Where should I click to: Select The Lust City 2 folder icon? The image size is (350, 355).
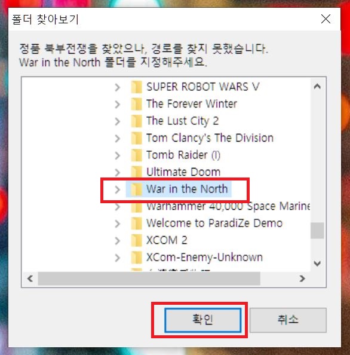[136, 121]
